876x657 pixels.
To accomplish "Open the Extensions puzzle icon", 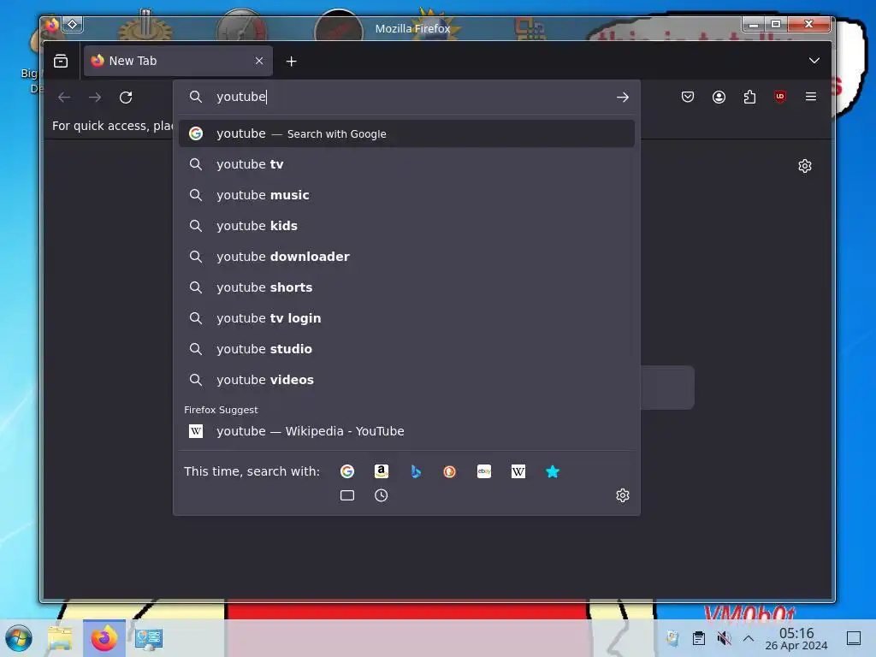I will [749, 97].
